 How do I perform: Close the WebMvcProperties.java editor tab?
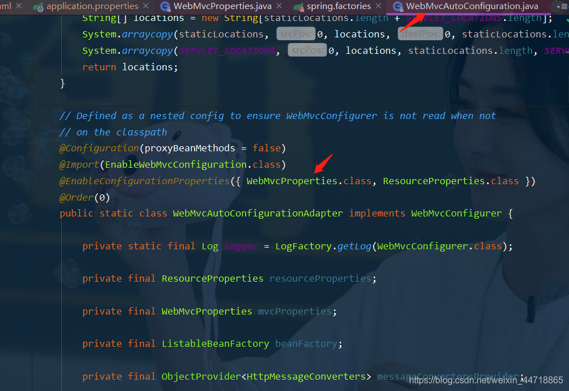coord(279,6)
